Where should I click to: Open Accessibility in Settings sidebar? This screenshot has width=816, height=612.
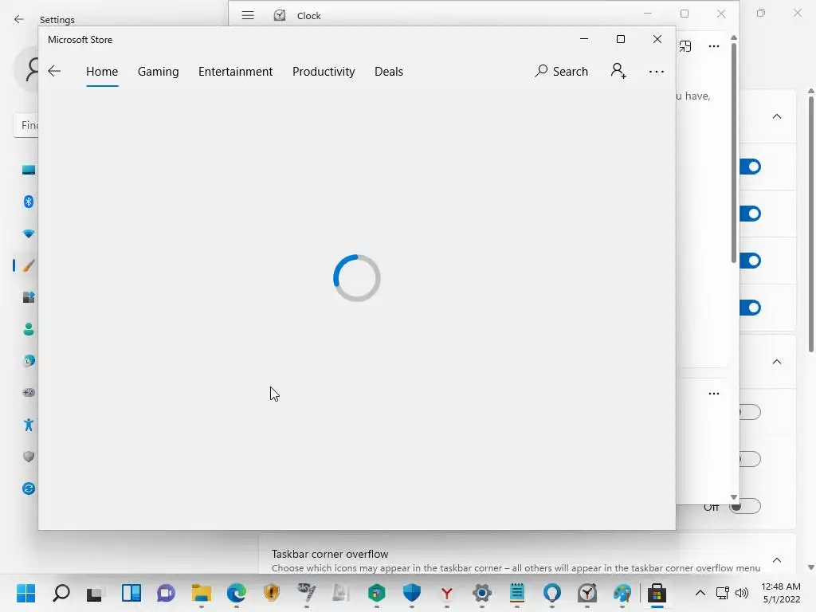pos(29,425)
